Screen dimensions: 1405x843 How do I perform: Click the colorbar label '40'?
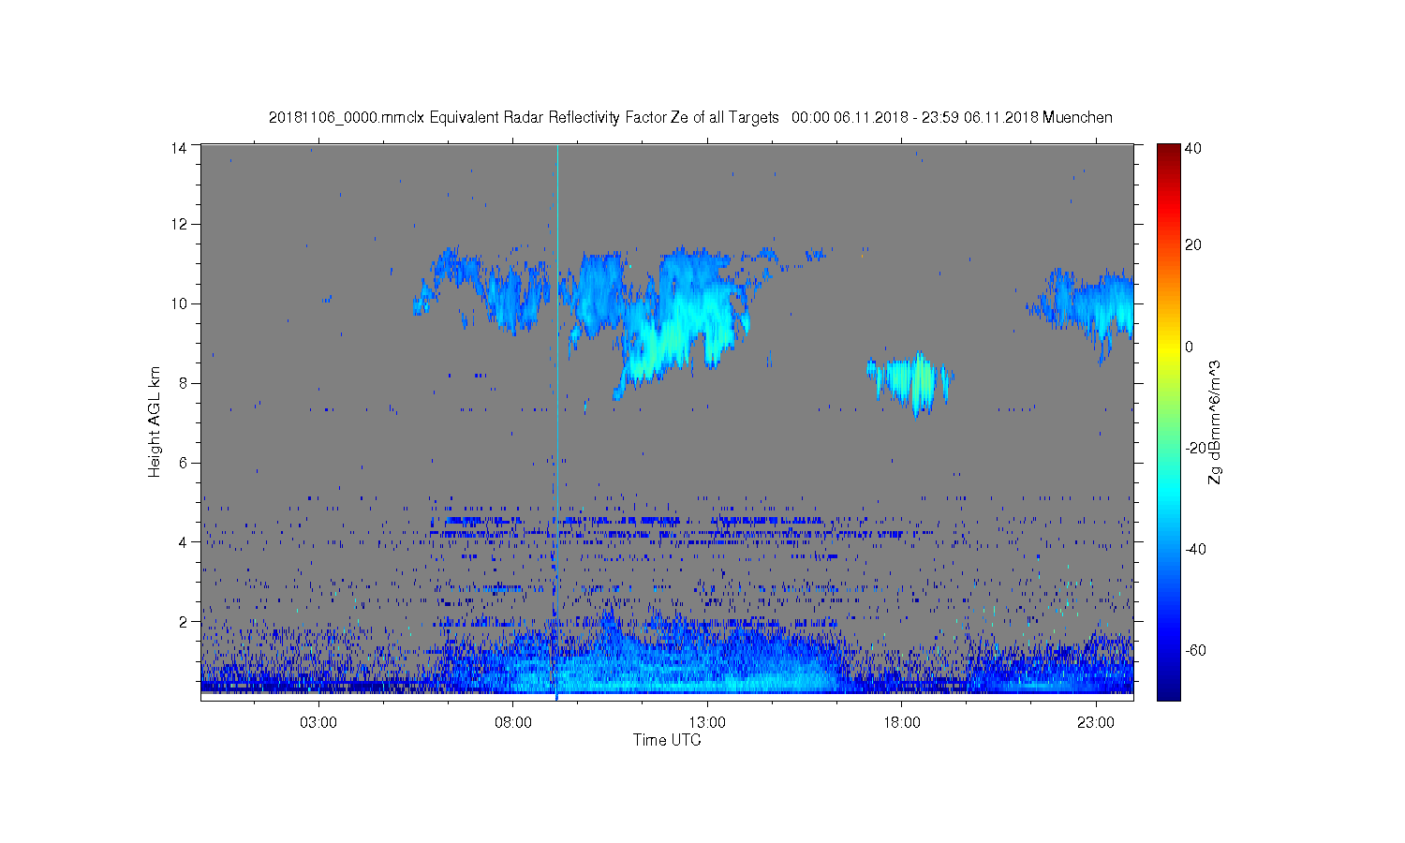pos(1192,148)
